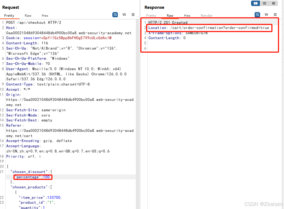The height and width of the screenshot is (209, 284).
Task: Switch to the Pretty tab in Response panel
Action: click(x=151, y=16)
